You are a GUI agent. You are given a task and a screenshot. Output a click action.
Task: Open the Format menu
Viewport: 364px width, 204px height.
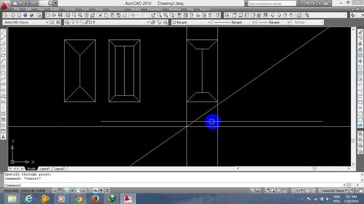coord(69,9)
